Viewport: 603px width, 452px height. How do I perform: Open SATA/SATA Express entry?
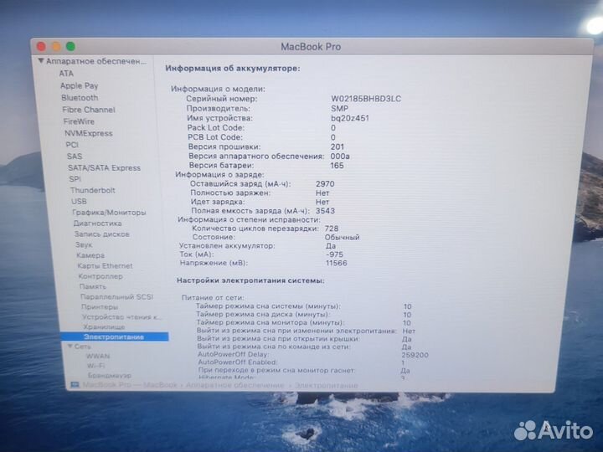pos(104,168)
